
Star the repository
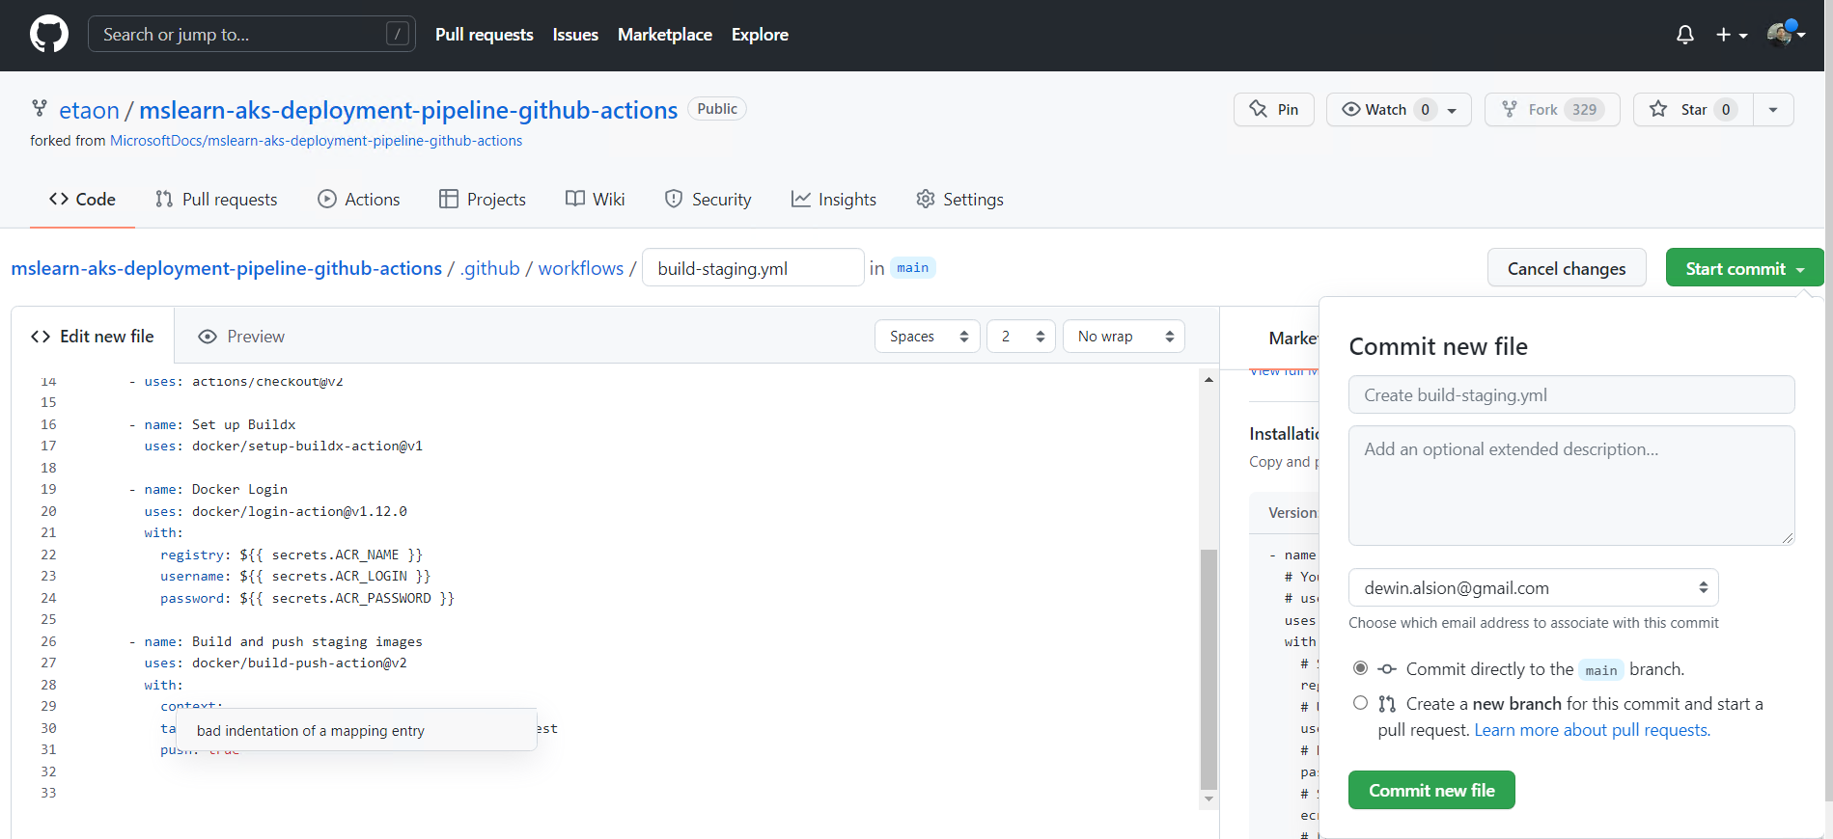click(x=1692, y=109)
